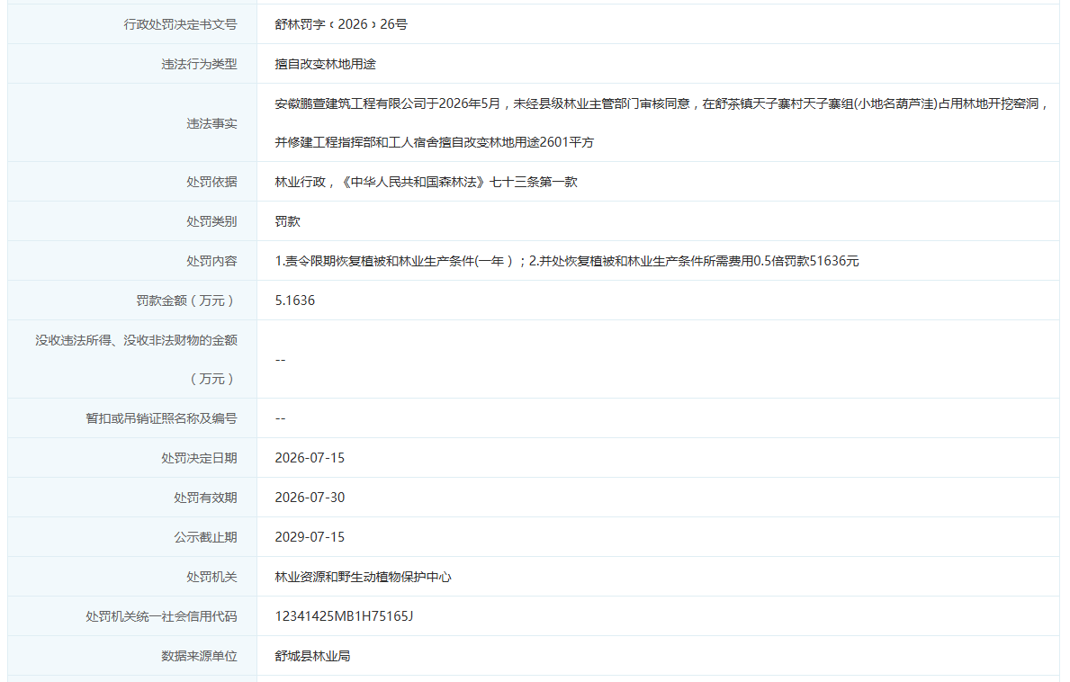Select the label 处罚依据
1070x682 pixels.
211,182
